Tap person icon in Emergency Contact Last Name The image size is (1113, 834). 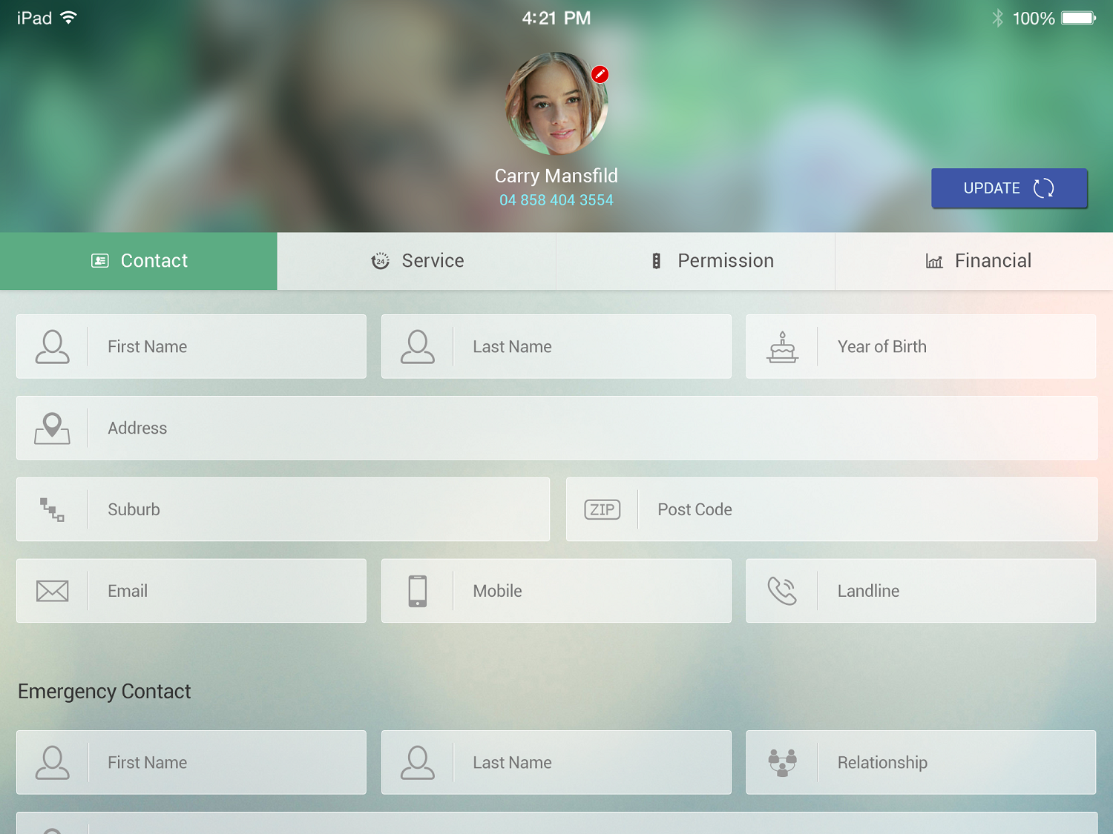pyautogui.click(x=418, y=763)
